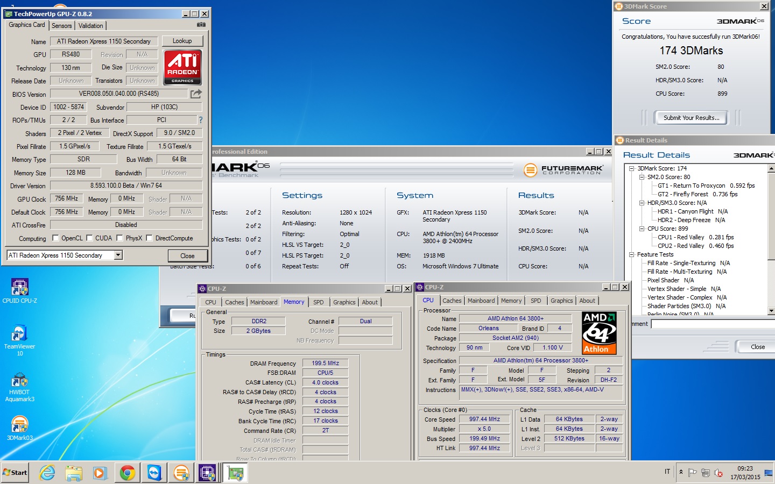This screenshot has width=775, height=484.
Task: Click Close in Result Details window
Action: tap(757, 347)
